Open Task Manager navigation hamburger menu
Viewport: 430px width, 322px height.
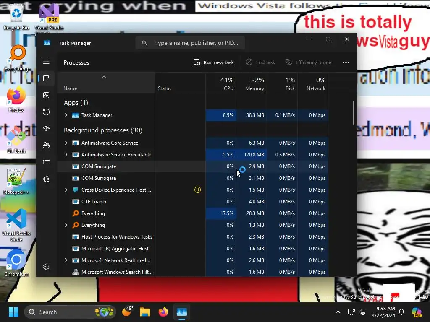46,62
